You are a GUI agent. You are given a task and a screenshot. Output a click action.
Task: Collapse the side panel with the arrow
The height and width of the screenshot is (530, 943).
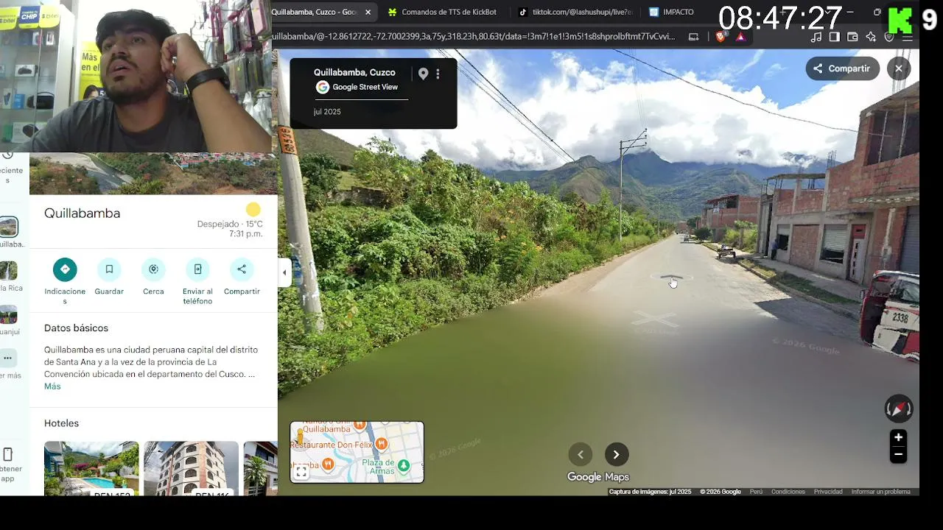pos(284,272)
